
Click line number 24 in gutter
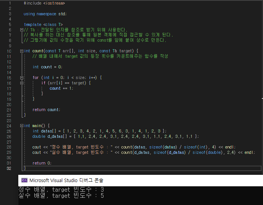[x=9, y=126]
